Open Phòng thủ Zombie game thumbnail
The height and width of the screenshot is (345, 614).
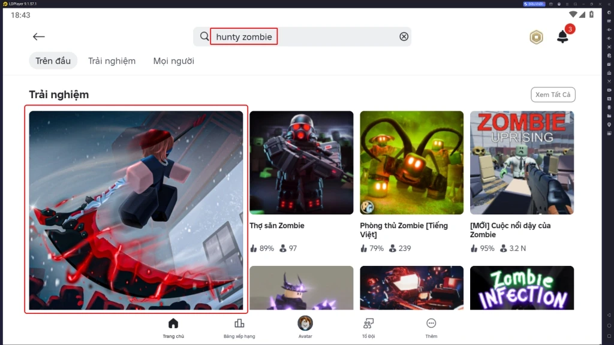coord(411,162)
